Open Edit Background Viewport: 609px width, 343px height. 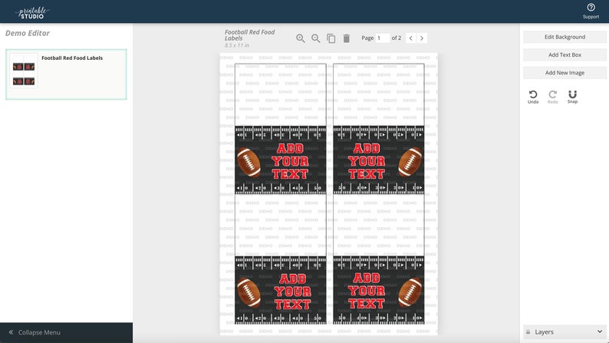565,37
